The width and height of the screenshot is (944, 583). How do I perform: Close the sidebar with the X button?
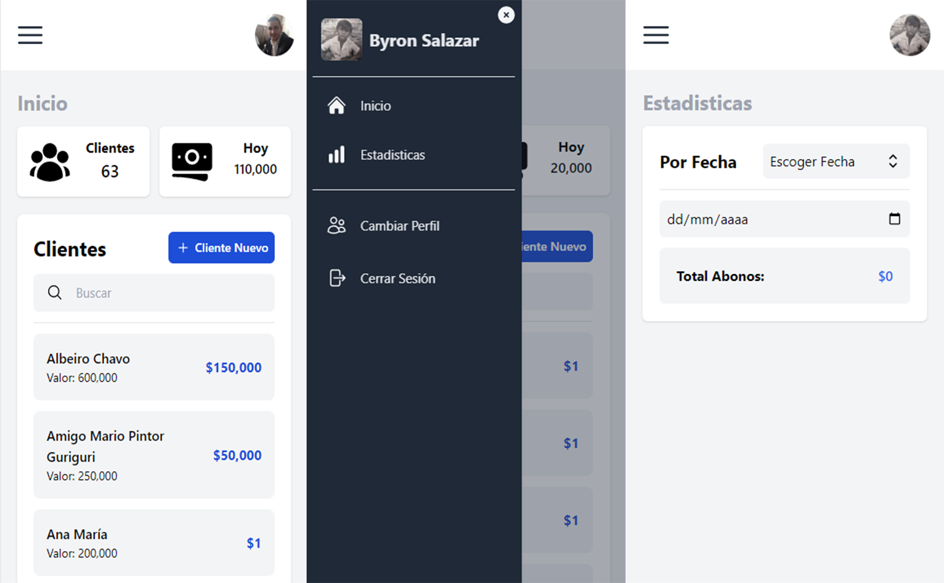point(506,15)
